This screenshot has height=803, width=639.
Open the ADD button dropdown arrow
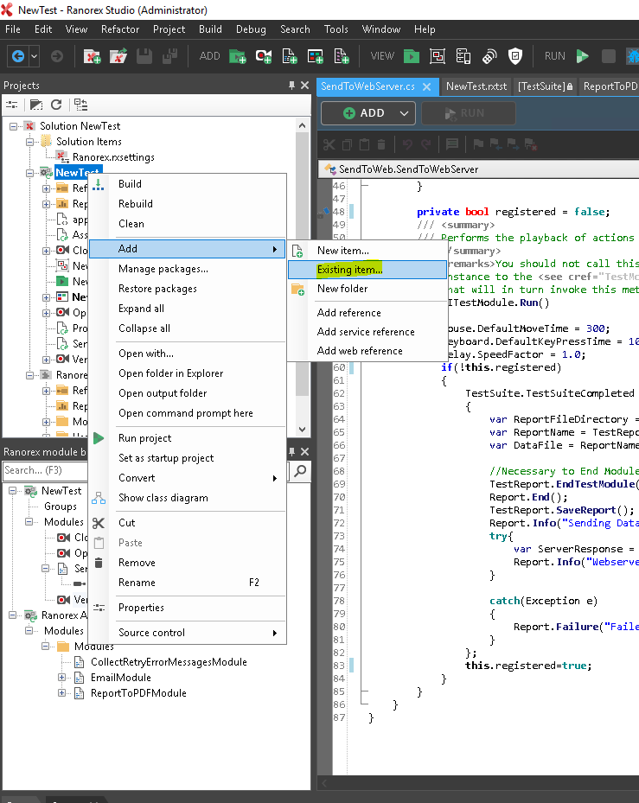pos(403,113)
